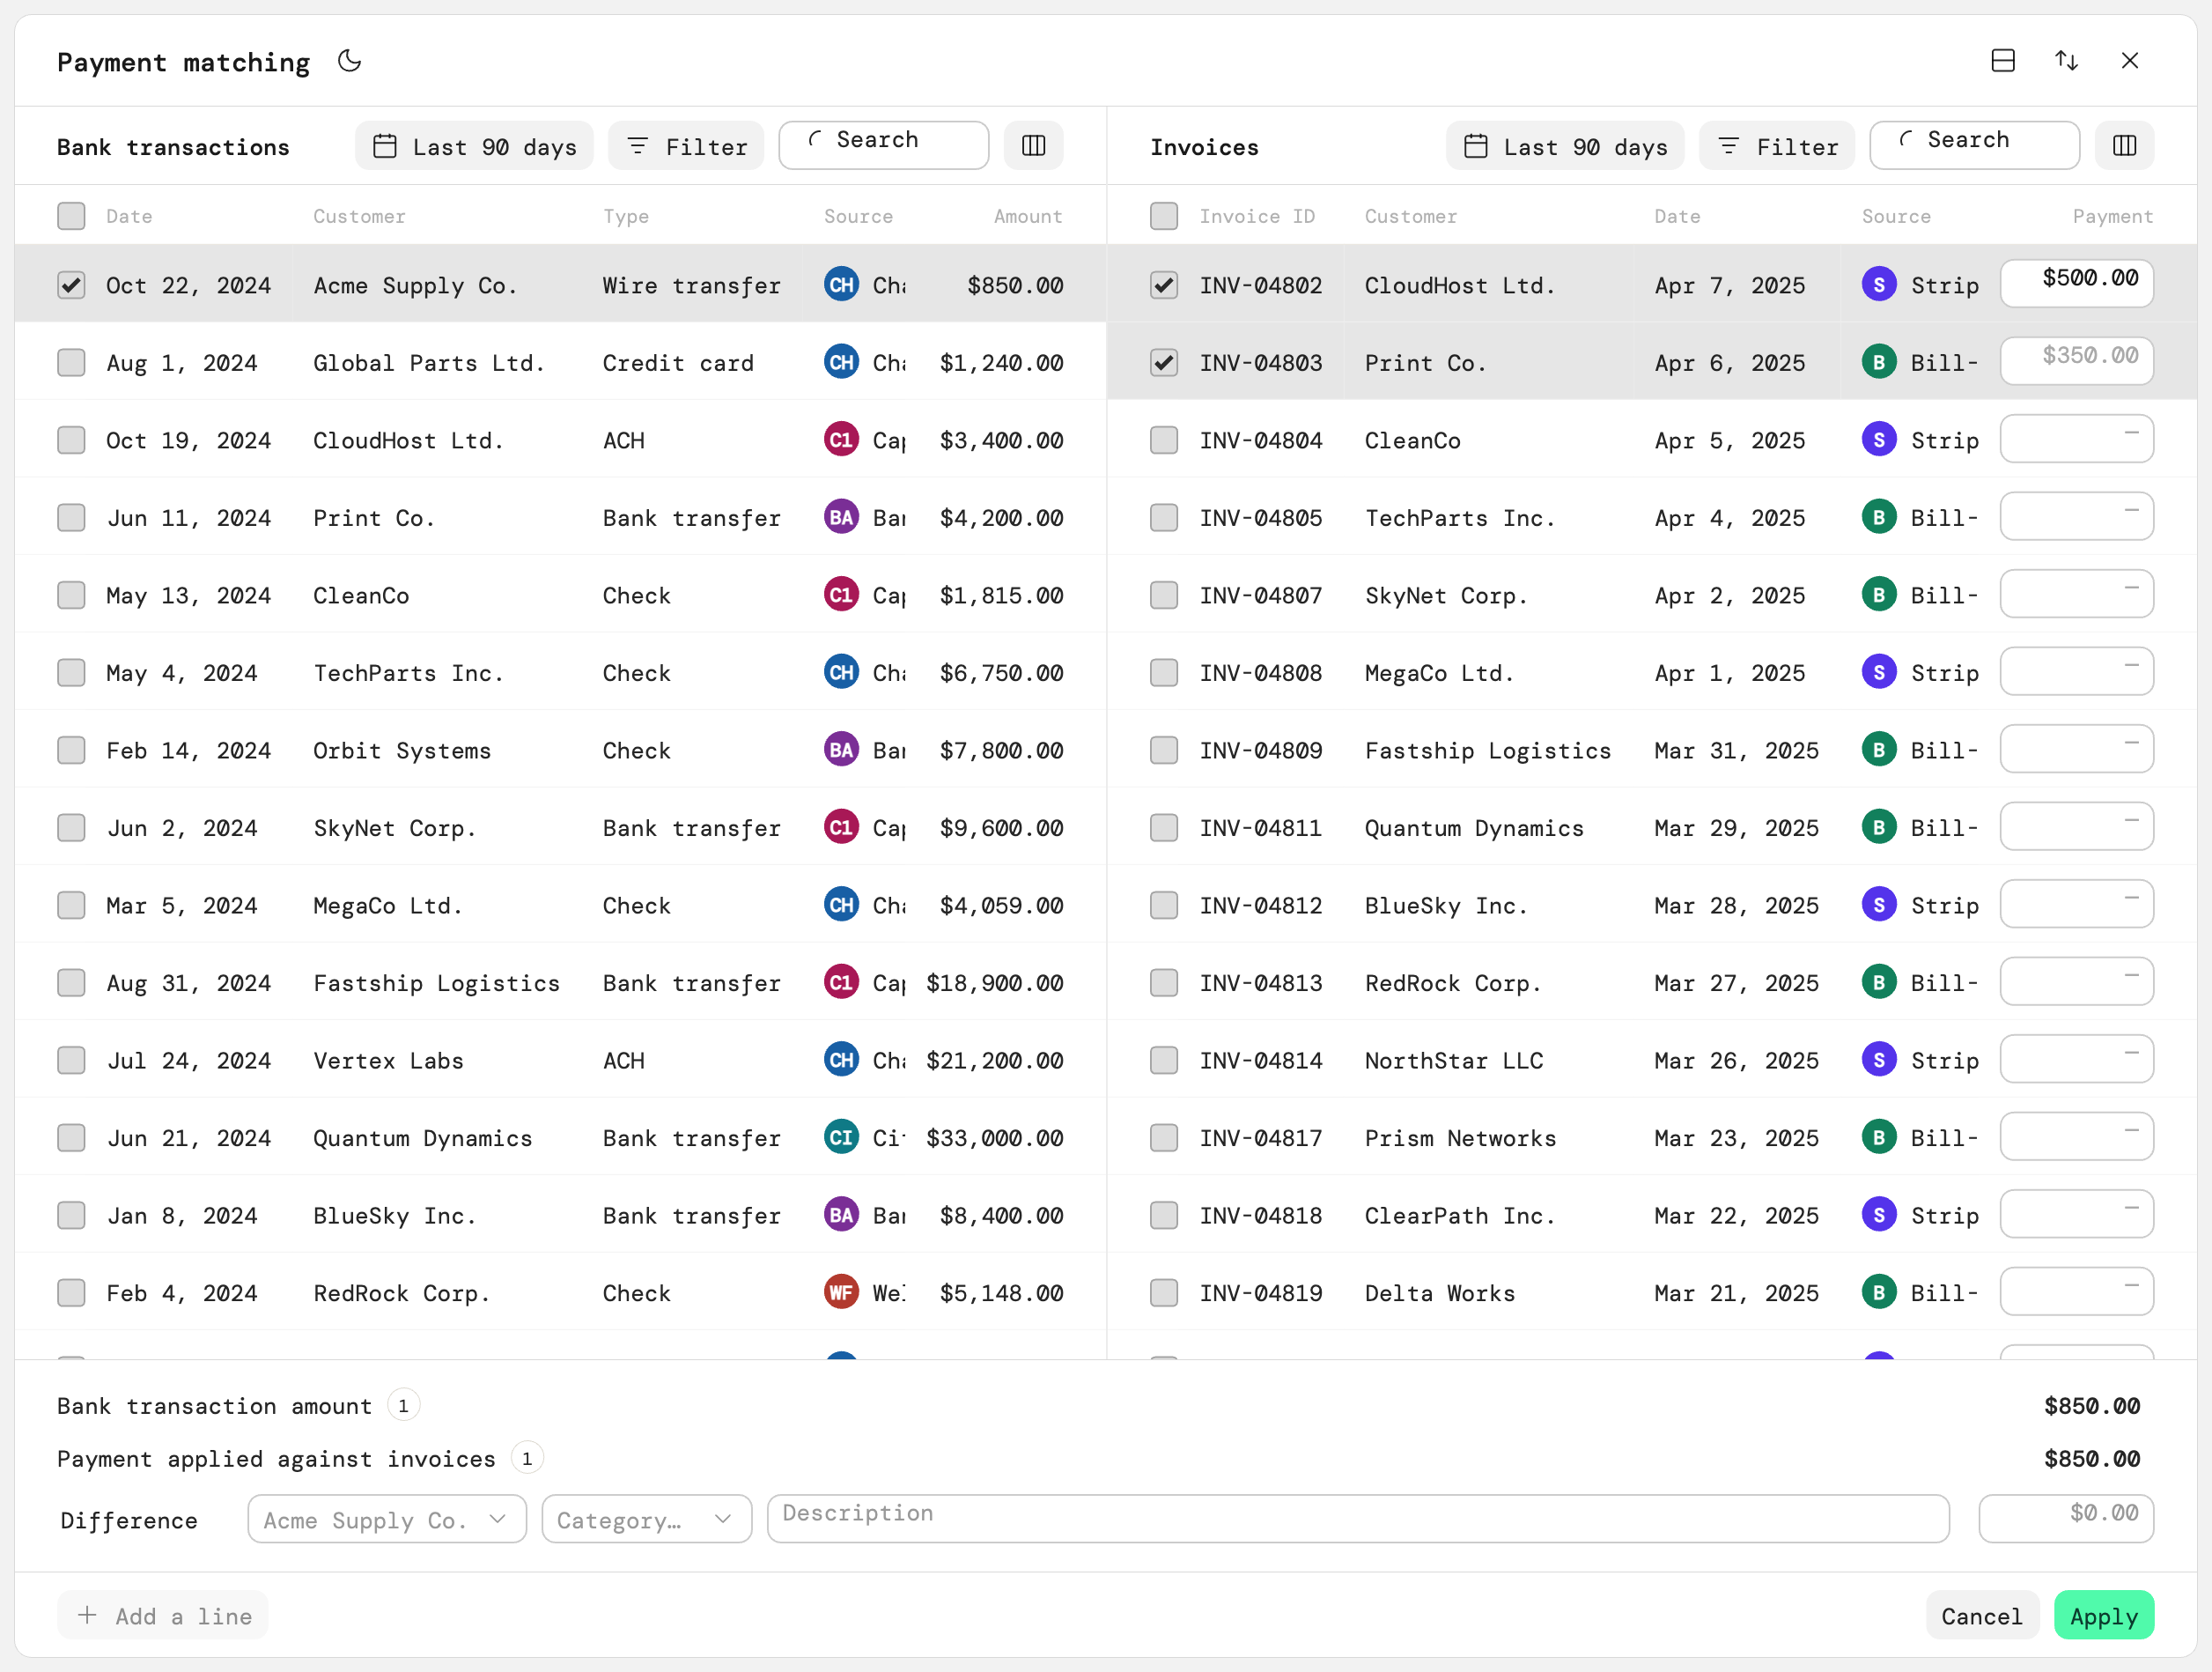Click Citi bank icon on Quantum Dynamics row
Image resolution: width=2212 pixels, height=1672 pixels.
pyautogui.click(x=841, y=1136)
